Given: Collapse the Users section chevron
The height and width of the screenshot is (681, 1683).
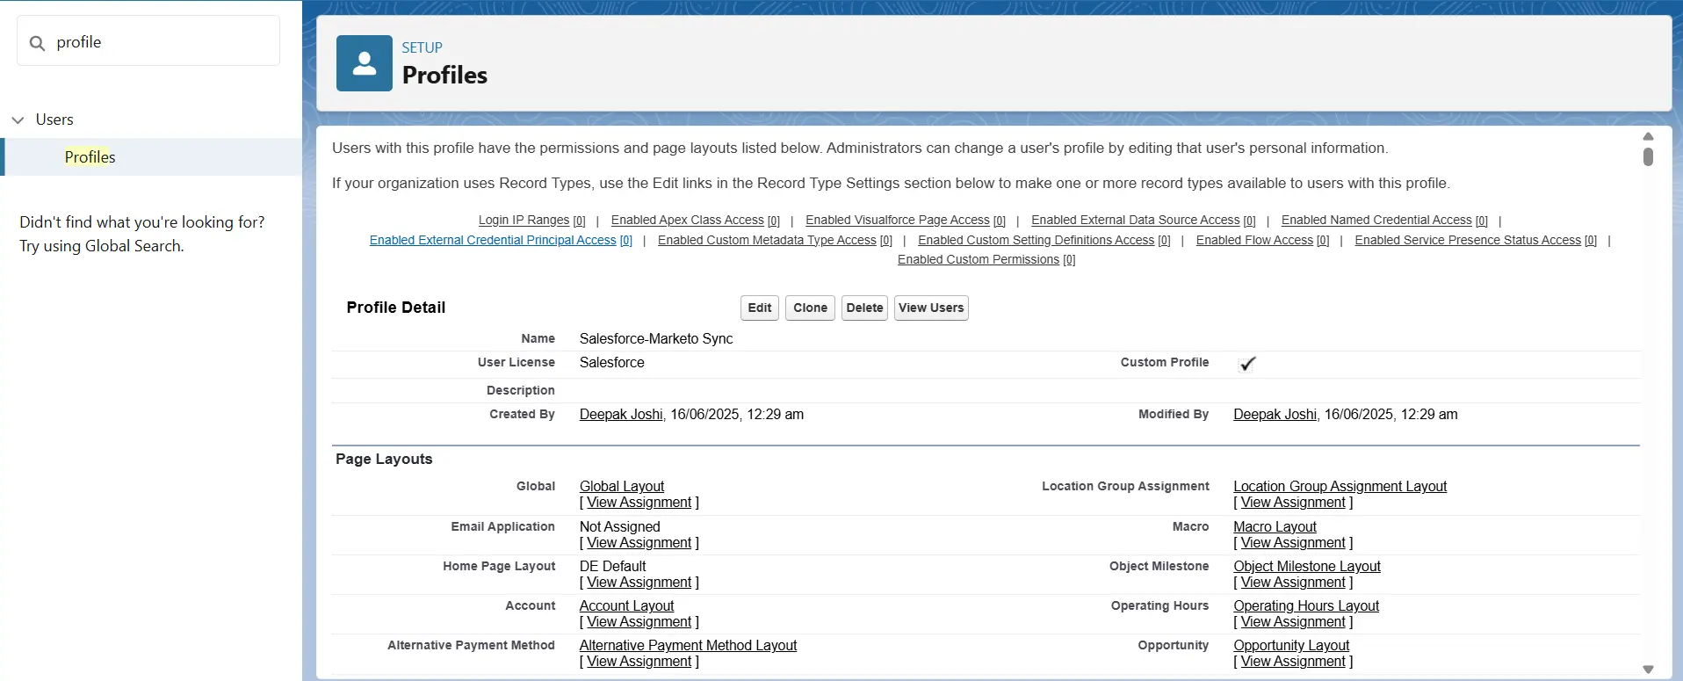Looking at the screenshot, I should pyautogui.click(x=18, y=120).
